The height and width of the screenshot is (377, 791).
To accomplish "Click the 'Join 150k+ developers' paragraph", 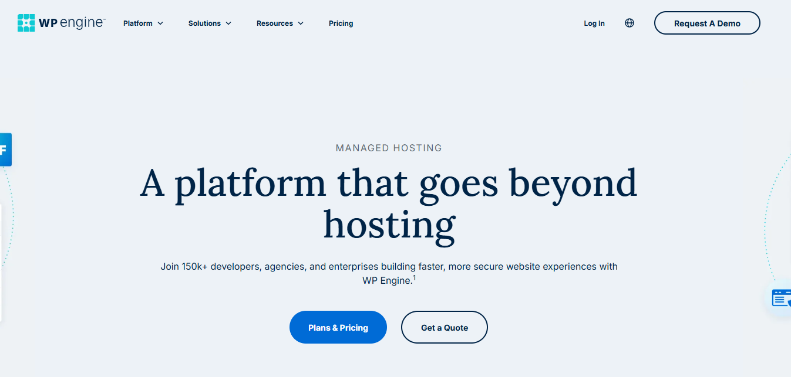I will point(389,273).
